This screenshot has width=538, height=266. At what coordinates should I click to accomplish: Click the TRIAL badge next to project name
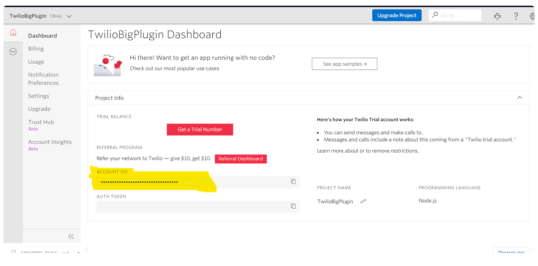56,16
